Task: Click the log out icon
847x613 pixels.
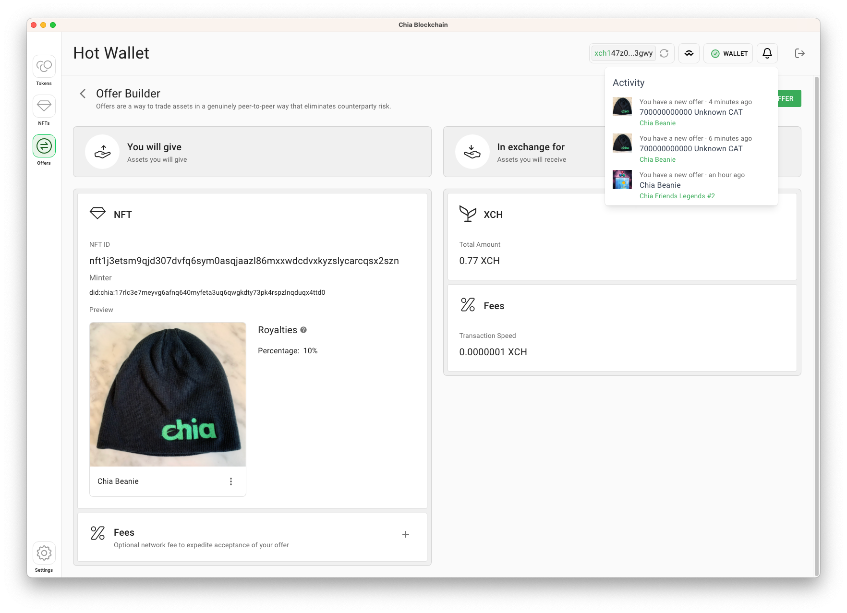Action: pyautogui.click(x=799, y=53)
